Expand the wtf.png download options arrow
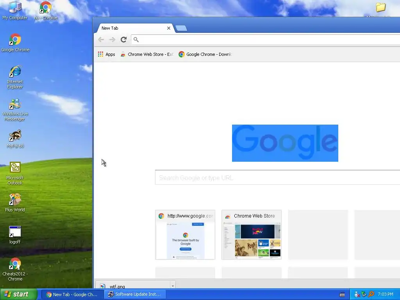 173,286
